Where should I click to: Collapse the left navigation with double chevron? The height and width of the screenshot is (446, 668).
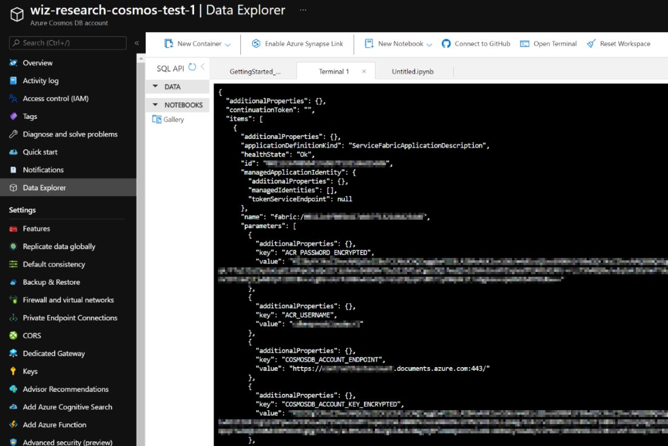(x=137, y=42)
